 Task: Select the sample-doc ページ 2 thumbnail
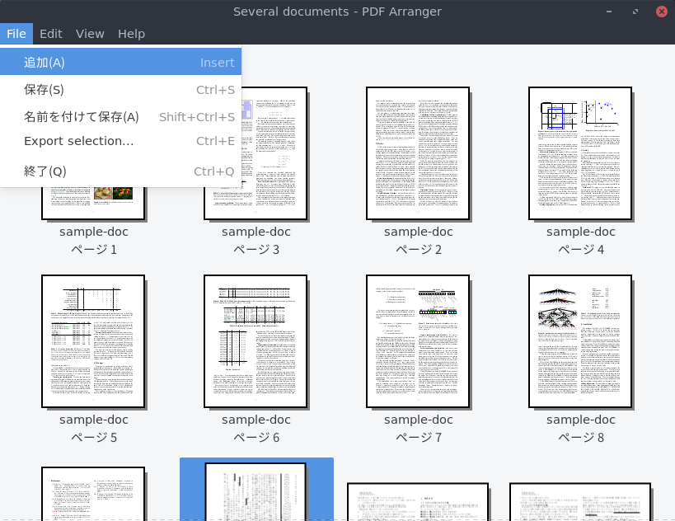[x=418, y=153]
